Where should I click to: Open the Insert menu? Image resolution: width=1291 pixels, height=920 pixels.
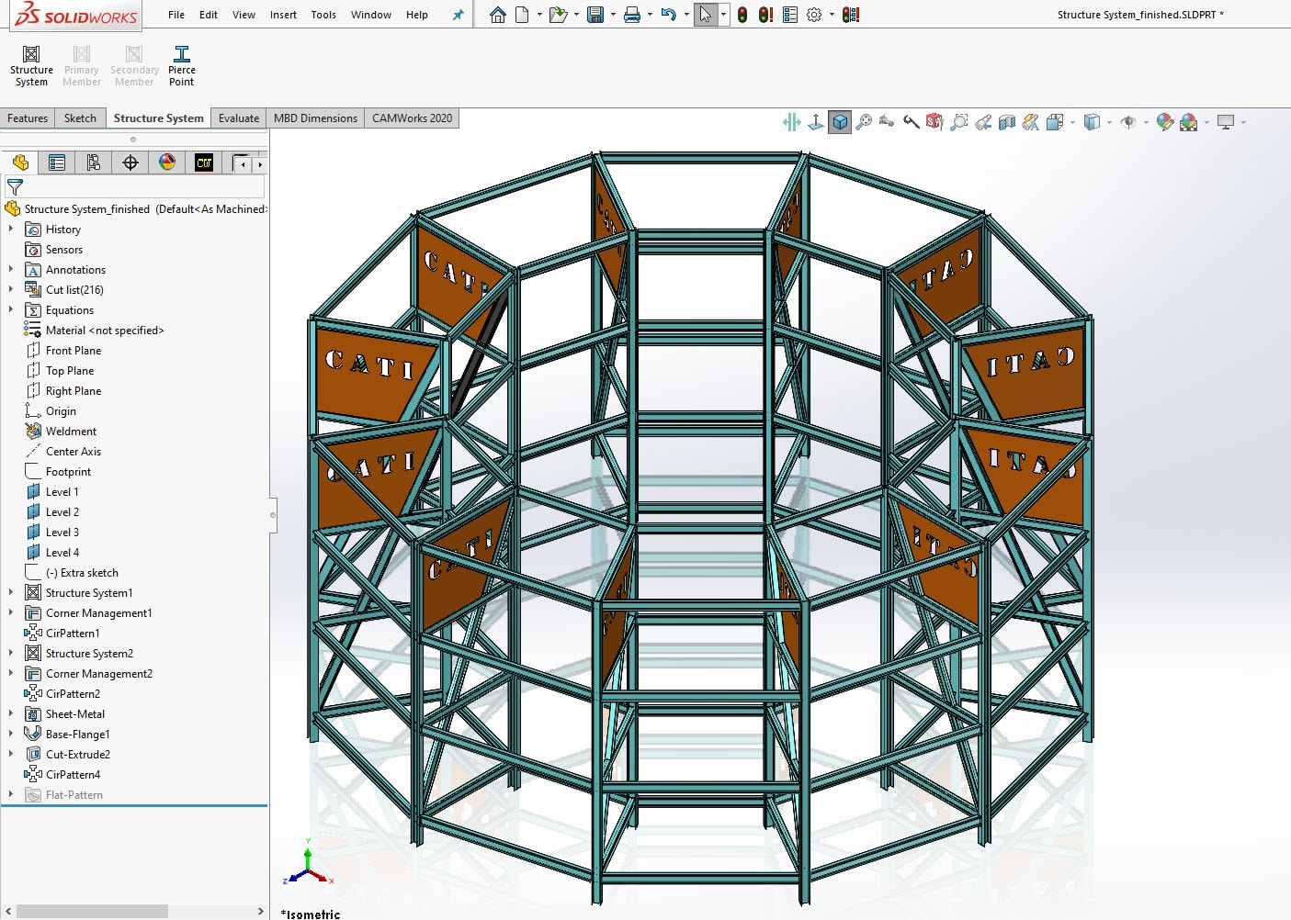coord(283,15)
